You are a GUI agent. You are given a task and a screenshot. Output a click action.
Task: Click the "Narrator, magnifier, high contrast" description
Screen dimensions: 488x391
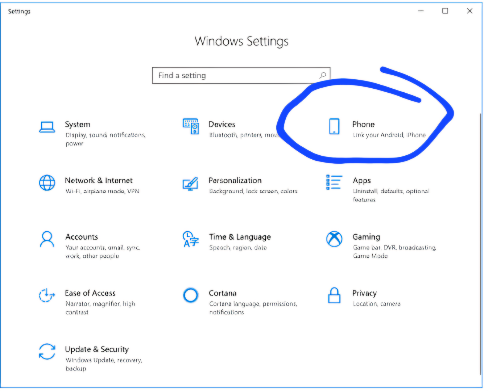point(100,308)
